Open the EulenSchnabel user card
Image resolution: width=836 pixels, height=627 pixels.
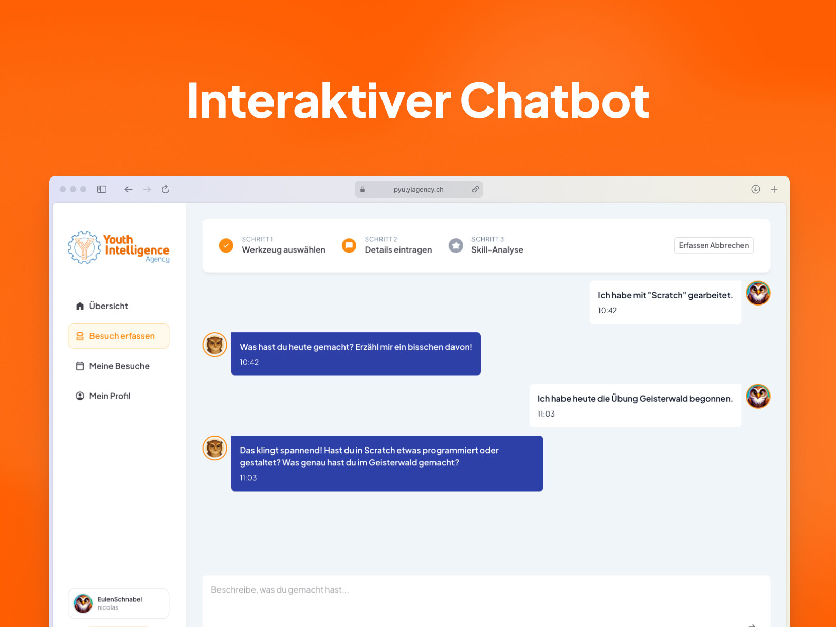pos(119,603)
